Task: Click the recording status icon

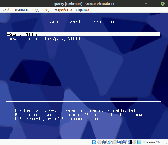Action: (x=124, y=142)
